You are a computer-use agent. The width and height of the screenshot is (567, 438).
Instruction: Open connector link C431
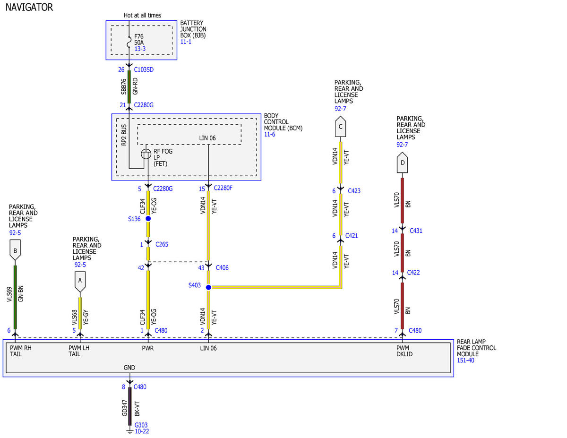416,231
